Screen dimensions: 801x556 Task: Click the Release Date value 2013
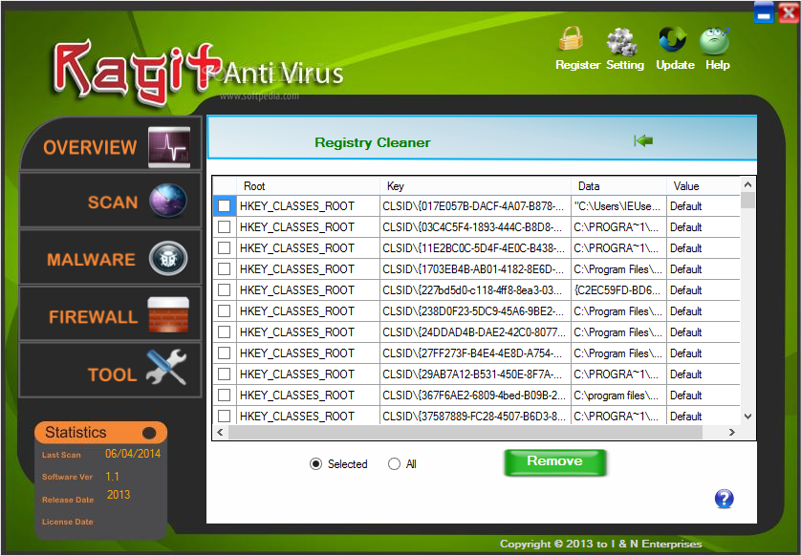(119, 494)
